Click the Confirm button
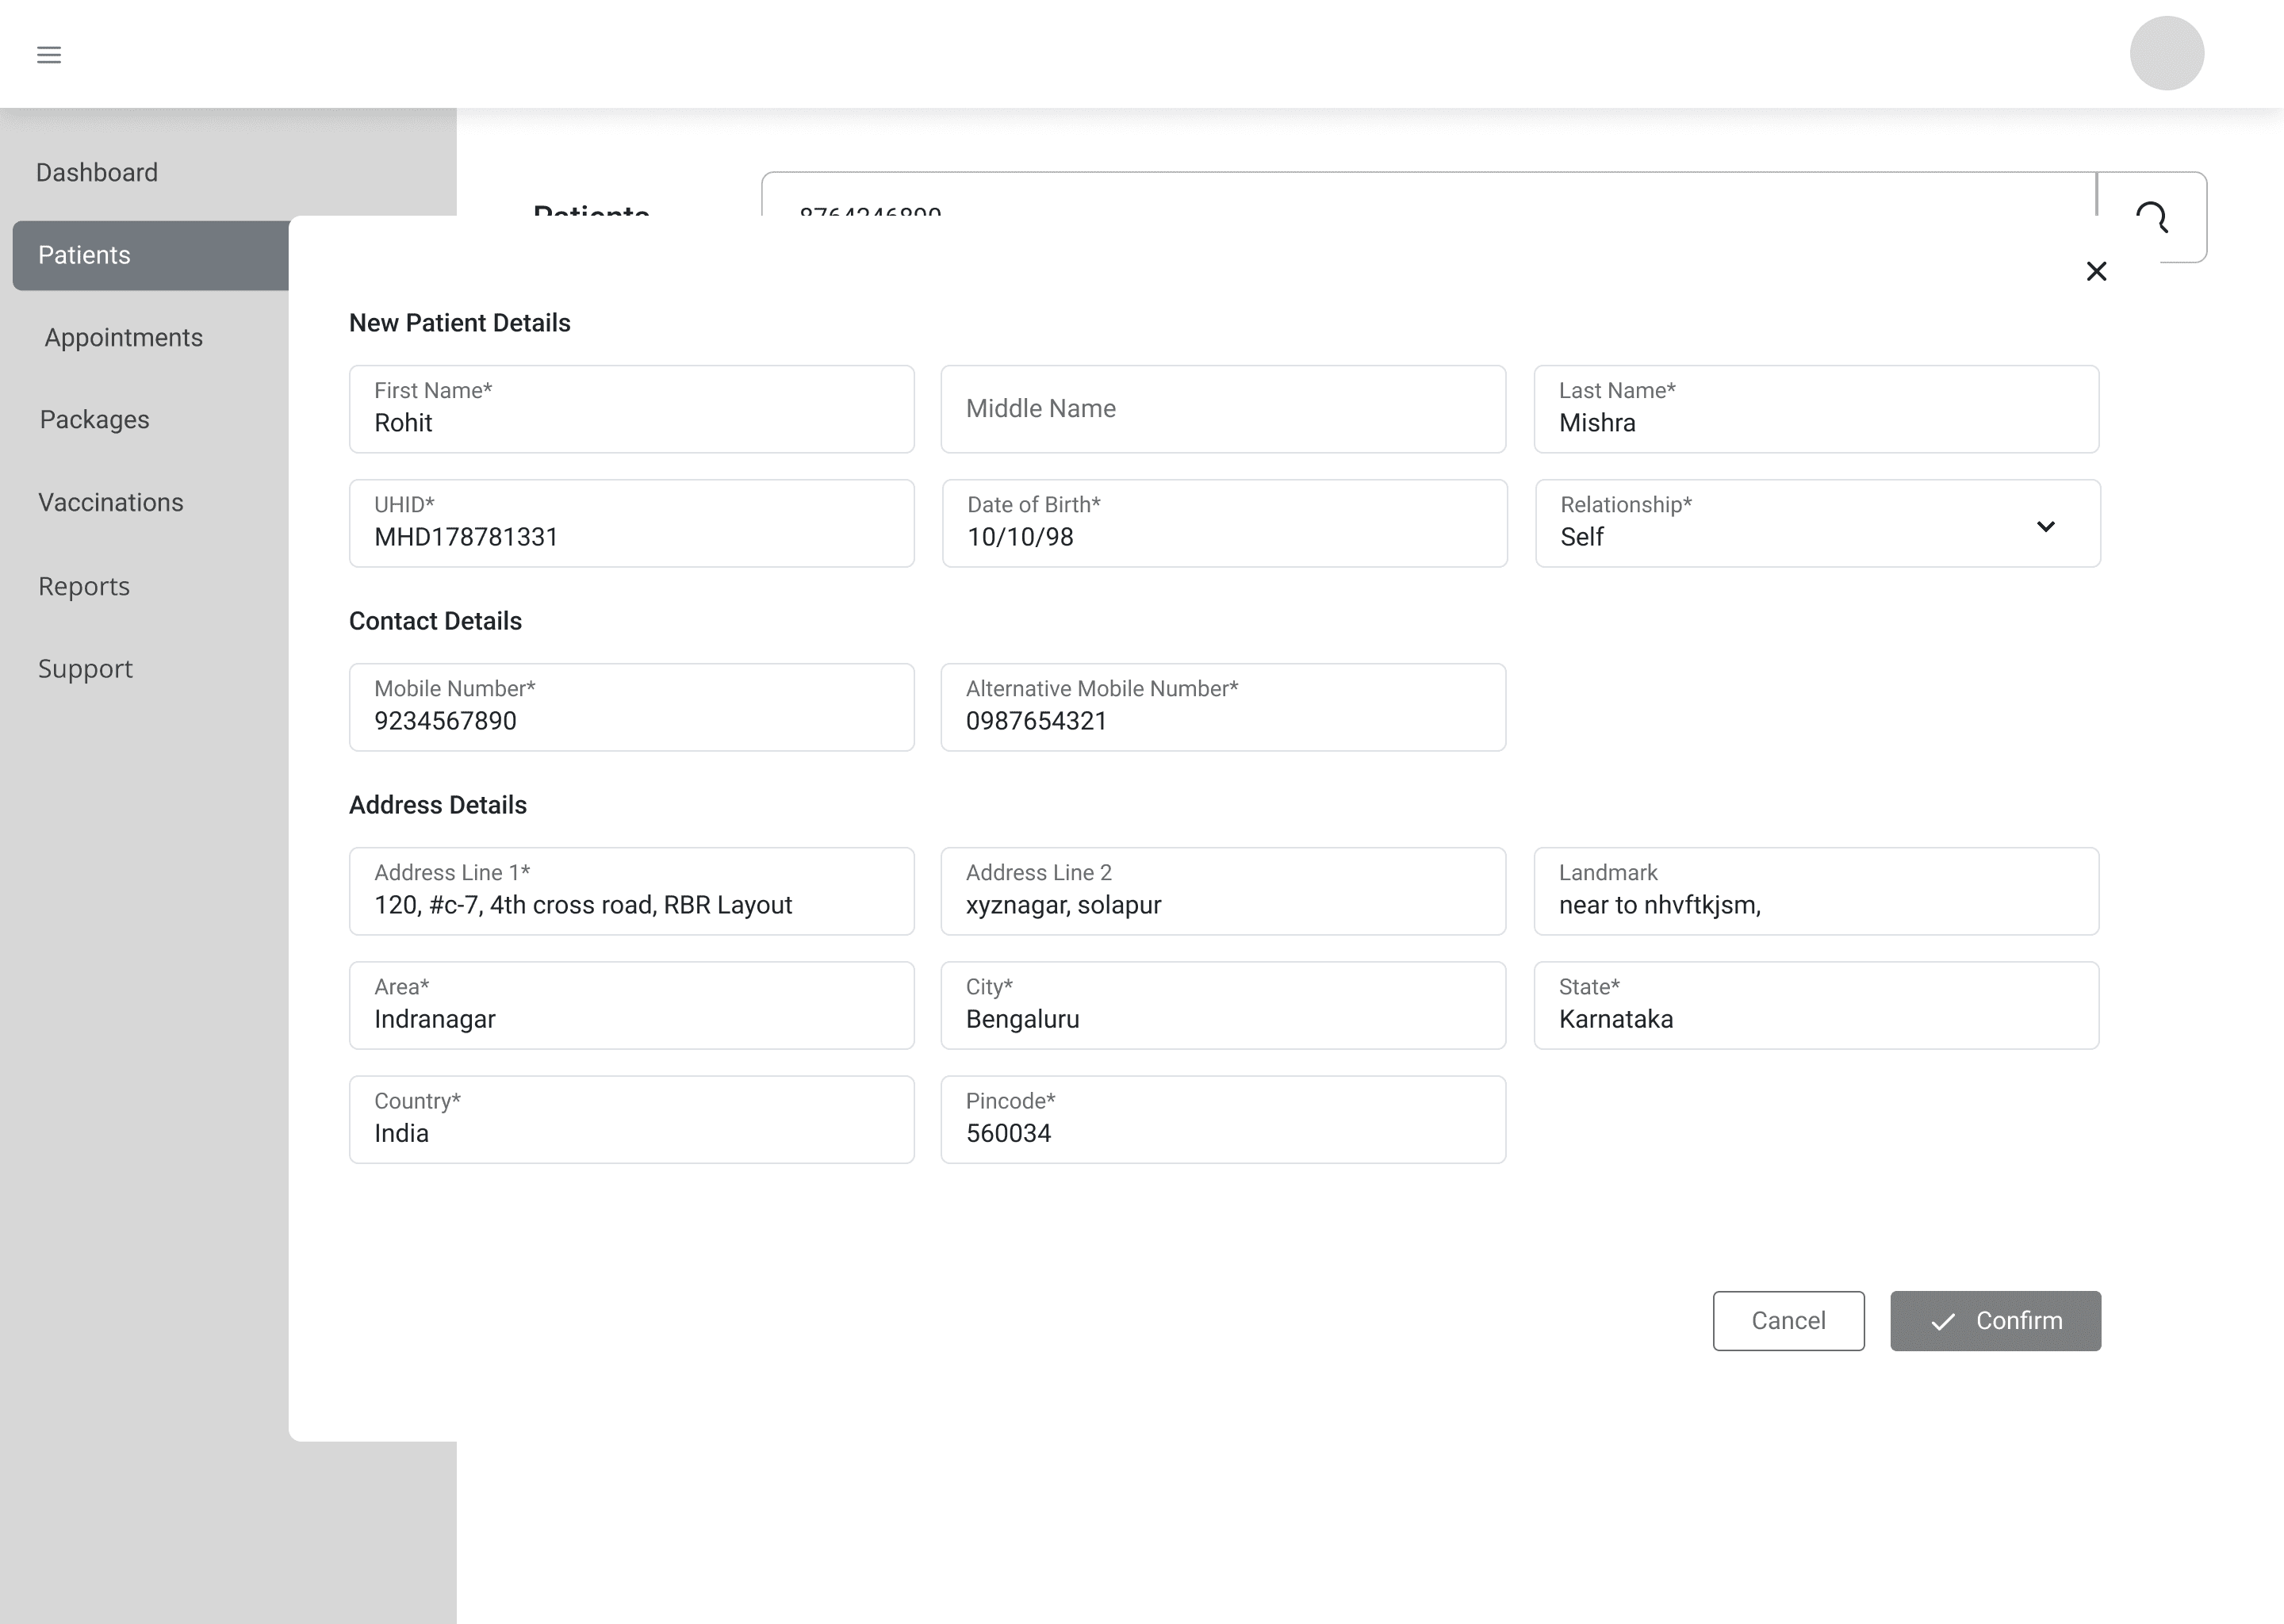 [x=1995, y=1321]
